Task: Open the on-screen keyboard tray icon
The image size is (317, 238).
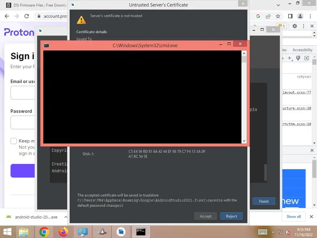Action: click(263, 232)
